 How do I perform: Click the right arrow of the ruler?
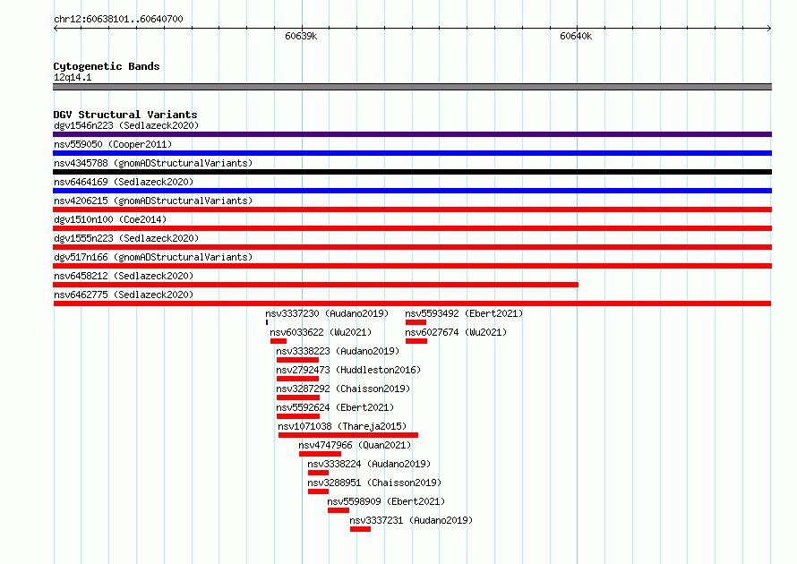point(769,29)
